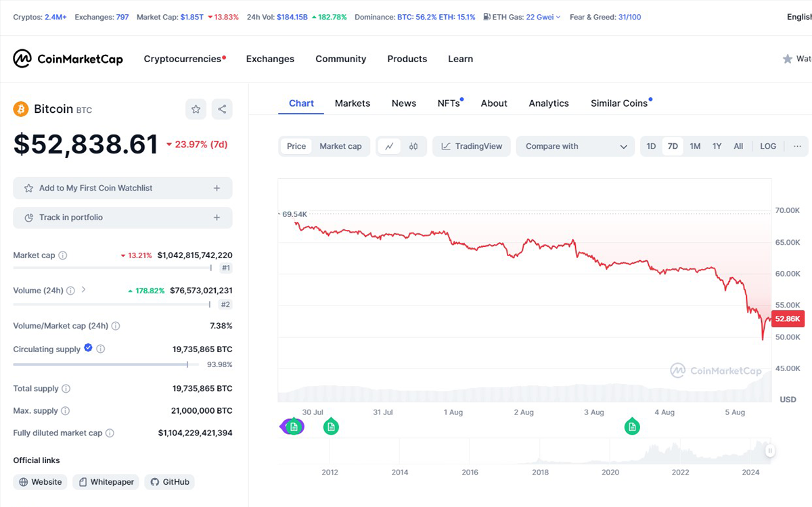Set chart range to 1M
The image size is (812, 507).
coord(695,146)
